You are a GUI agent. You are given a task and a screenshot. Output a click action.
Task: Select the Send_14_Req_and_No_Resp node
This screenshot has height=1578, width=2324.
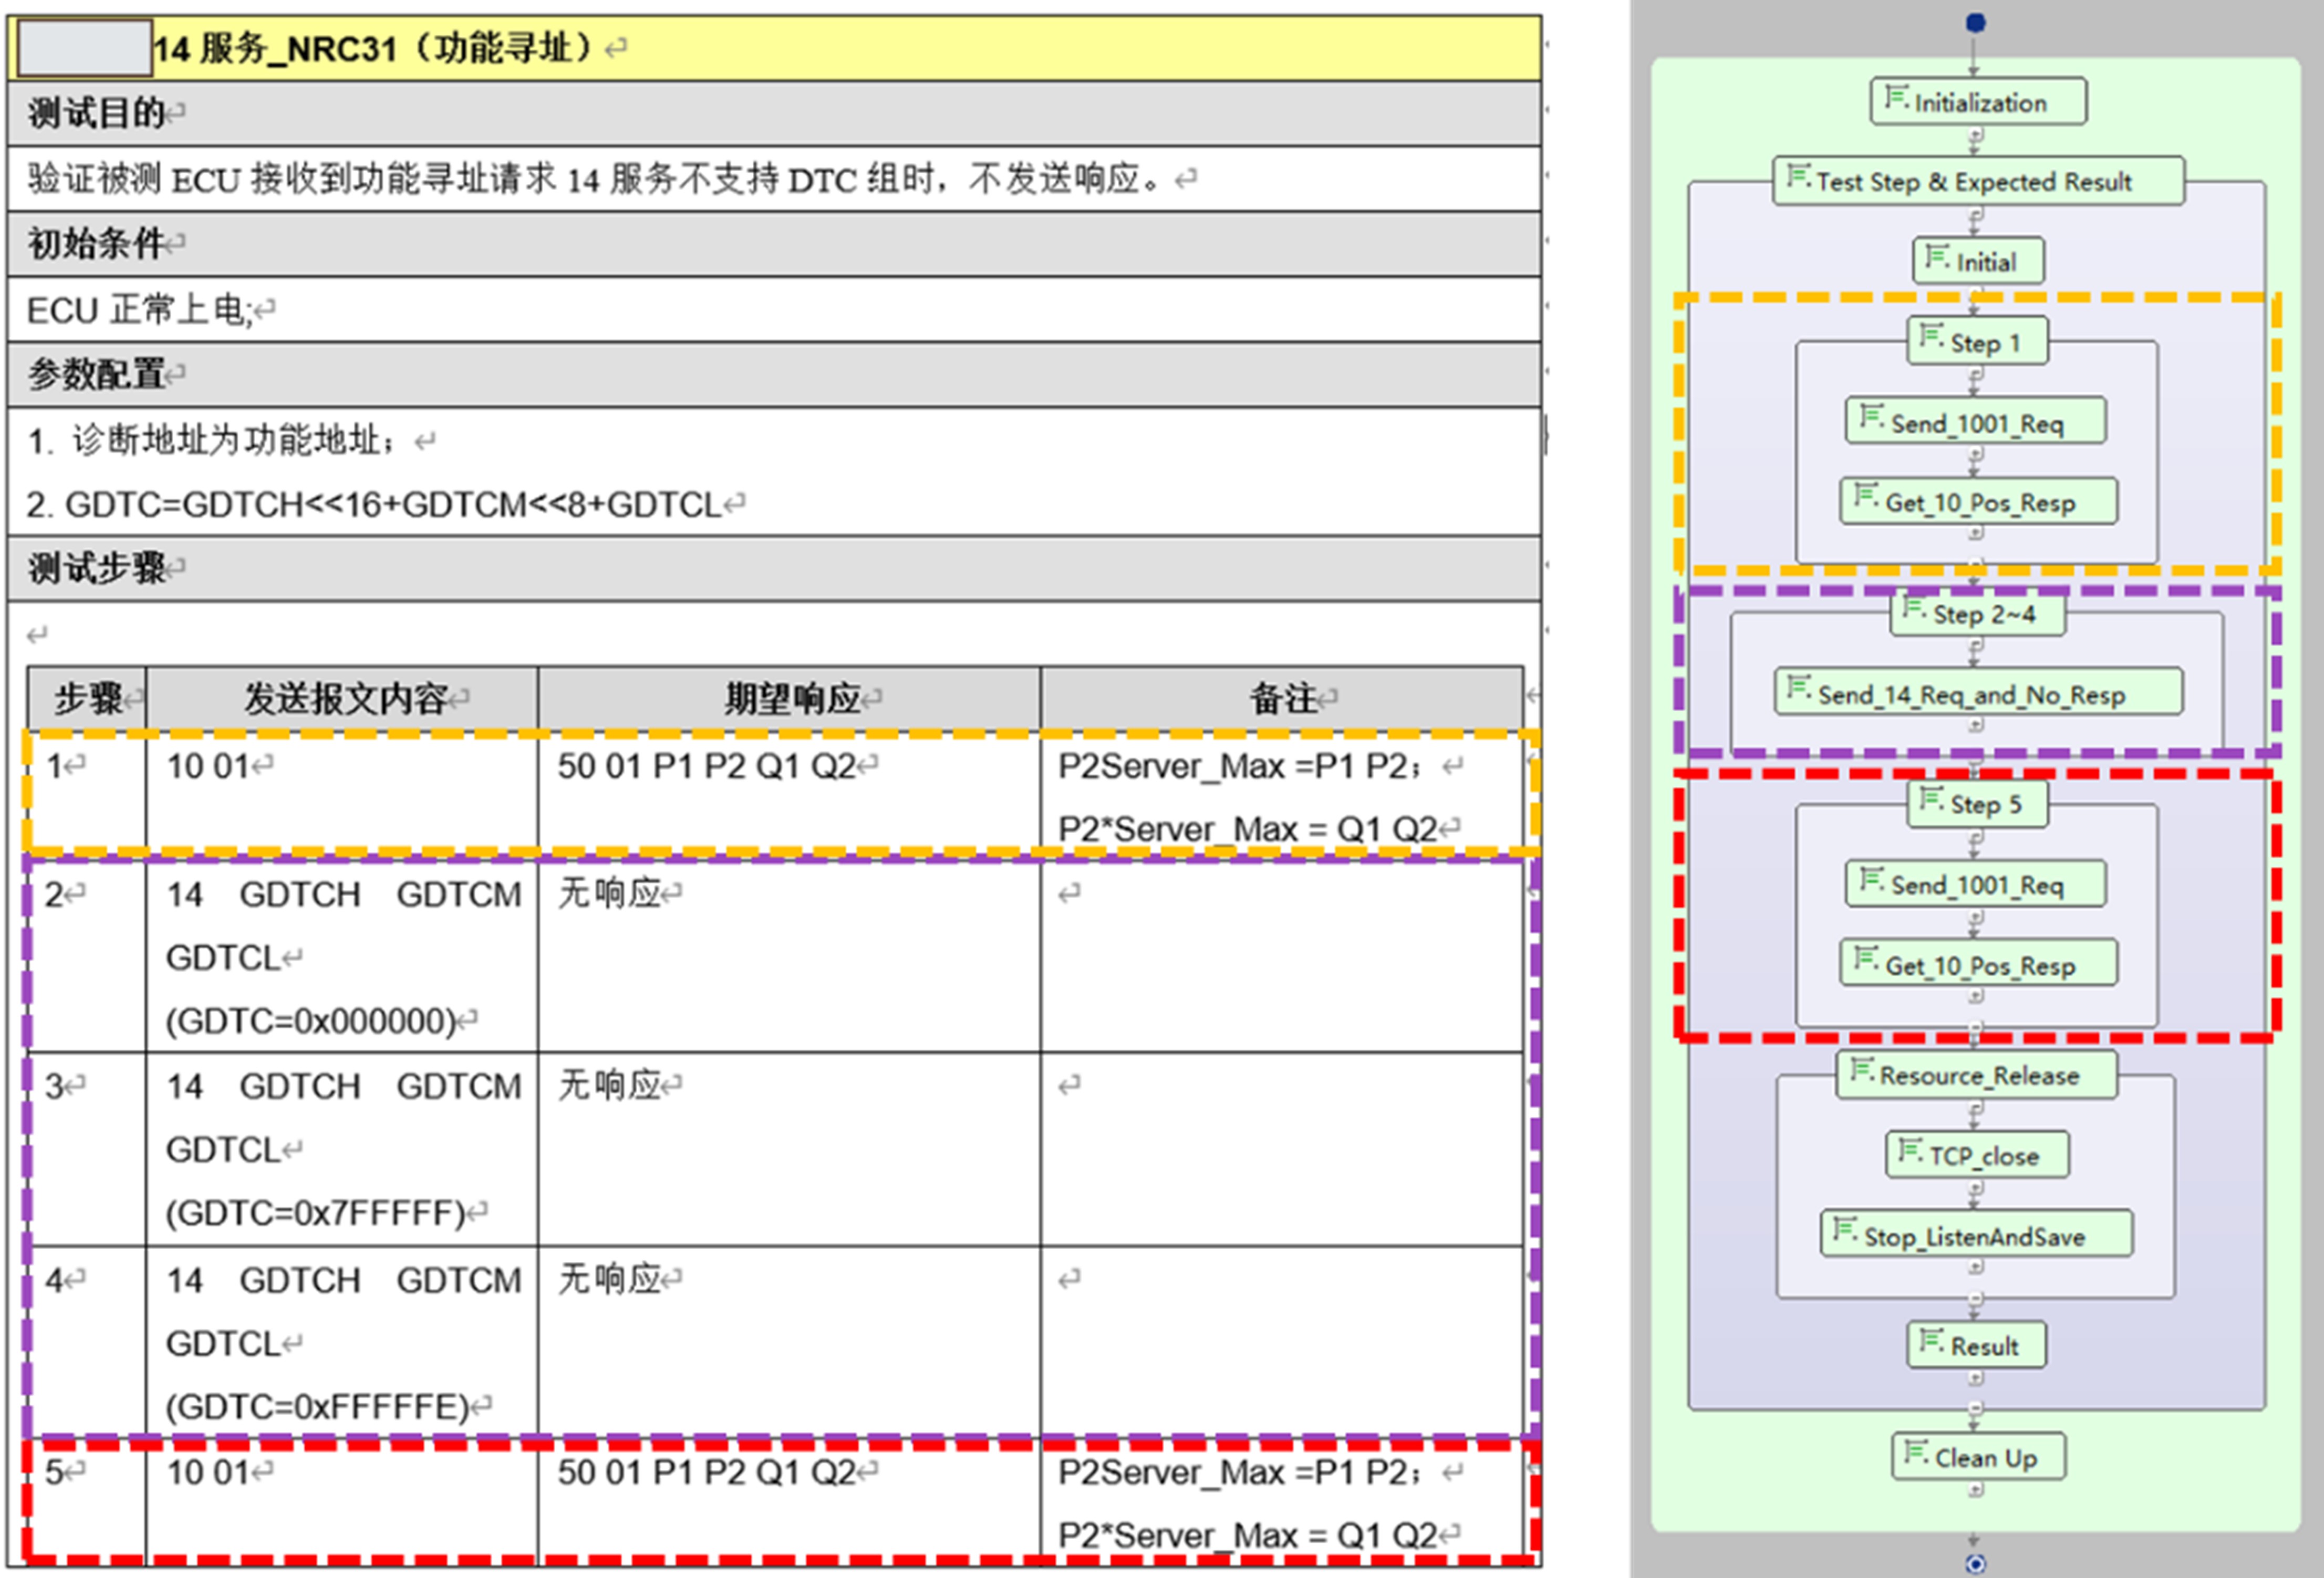[1977, 694]
